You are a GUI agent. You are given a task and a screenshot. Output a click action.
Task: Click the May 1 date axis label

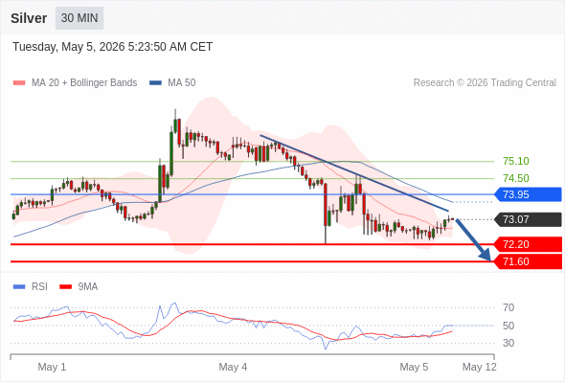pyautogui.click(x=52, y=367)
